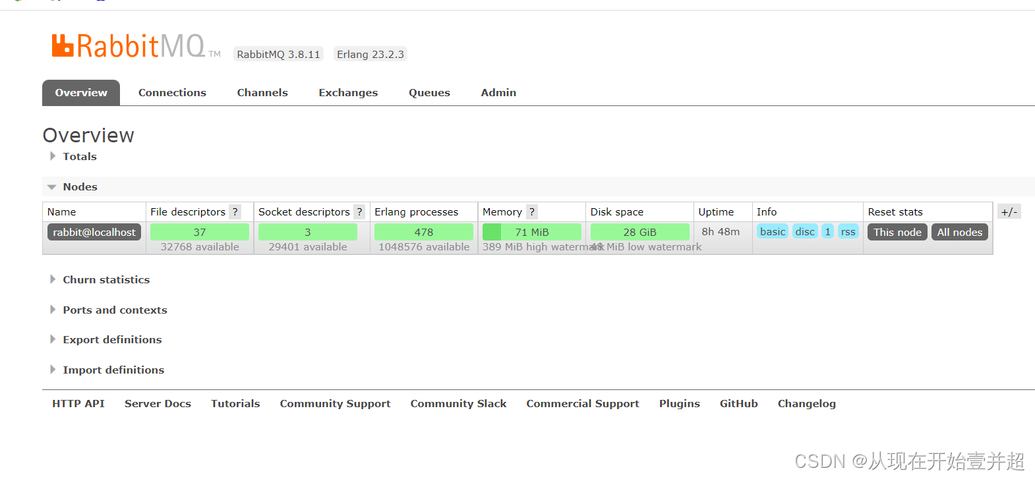Click the Uptime column header
The width and height of the screenshot is (1035, 477).
[x=716, y=211]
